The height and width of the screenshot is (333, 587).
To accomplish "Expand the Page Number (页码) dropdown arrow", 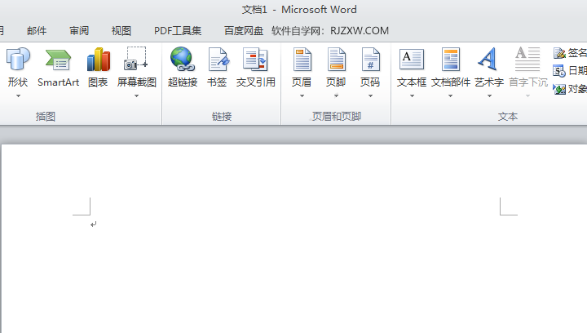I will 370,96.
